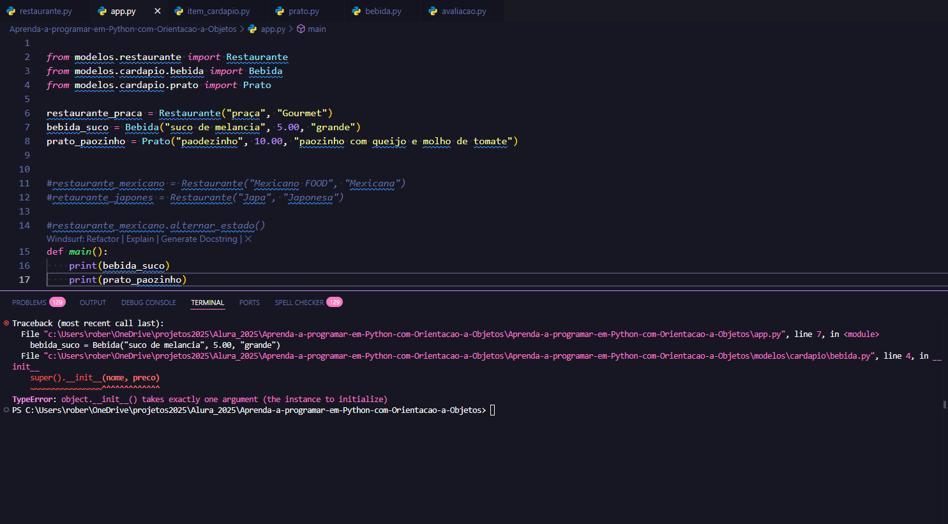Screen dimensions: 948x524
Task: Open the app.py breadcrumb segment
Action: [x=273, y=29]
